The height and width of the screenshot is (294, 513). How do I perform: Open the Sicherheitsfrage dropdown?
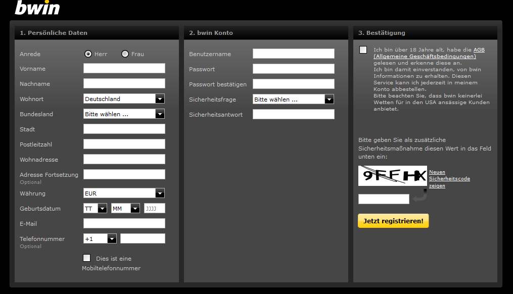click(x=294, y=99)
